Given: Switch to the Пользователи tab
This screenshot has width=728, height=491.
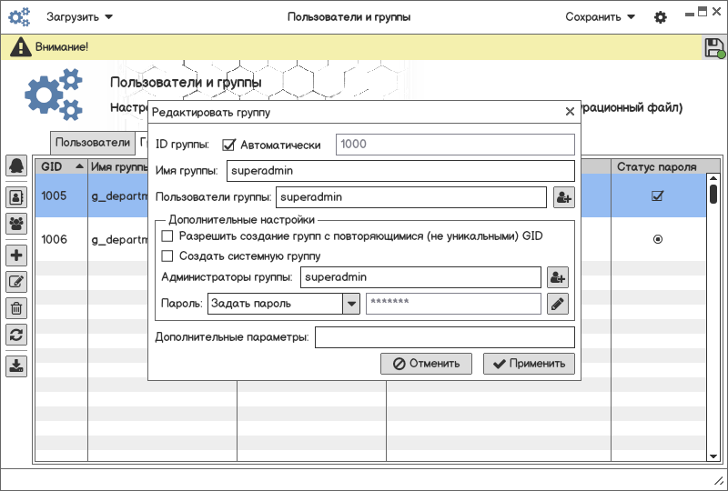Looking at the screenshot, I should [93, 142].
